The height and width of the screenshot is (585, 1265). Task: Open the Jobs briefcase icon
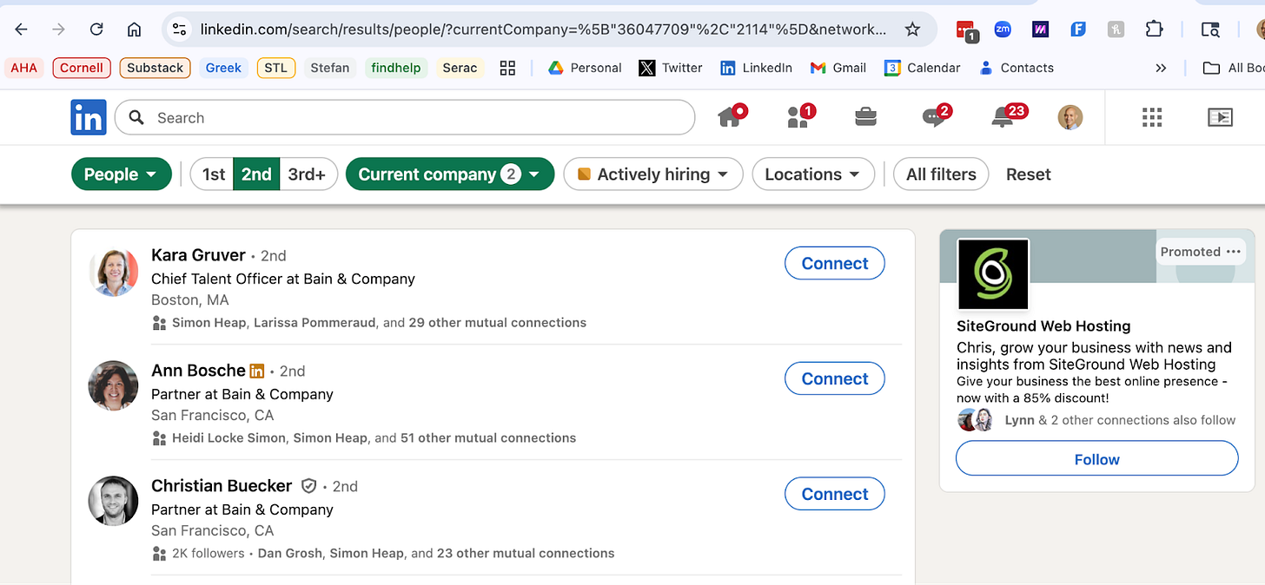pos(865,117)
